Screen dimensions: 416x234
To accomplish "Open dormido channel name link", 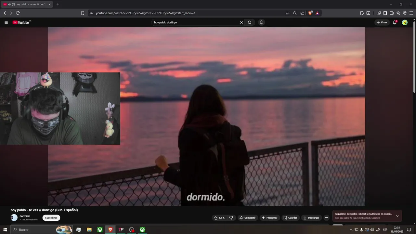I will [25, 216].
